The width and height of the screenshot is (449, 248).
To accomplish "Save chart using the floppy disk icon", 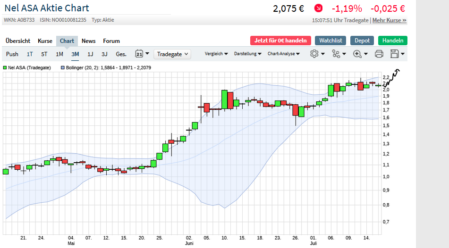I will (x=398, y=54).
